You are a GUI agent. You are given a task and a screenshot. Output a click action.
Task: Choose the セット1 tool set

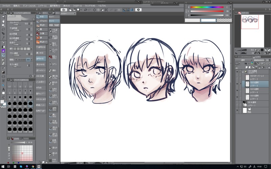(54, 17)
